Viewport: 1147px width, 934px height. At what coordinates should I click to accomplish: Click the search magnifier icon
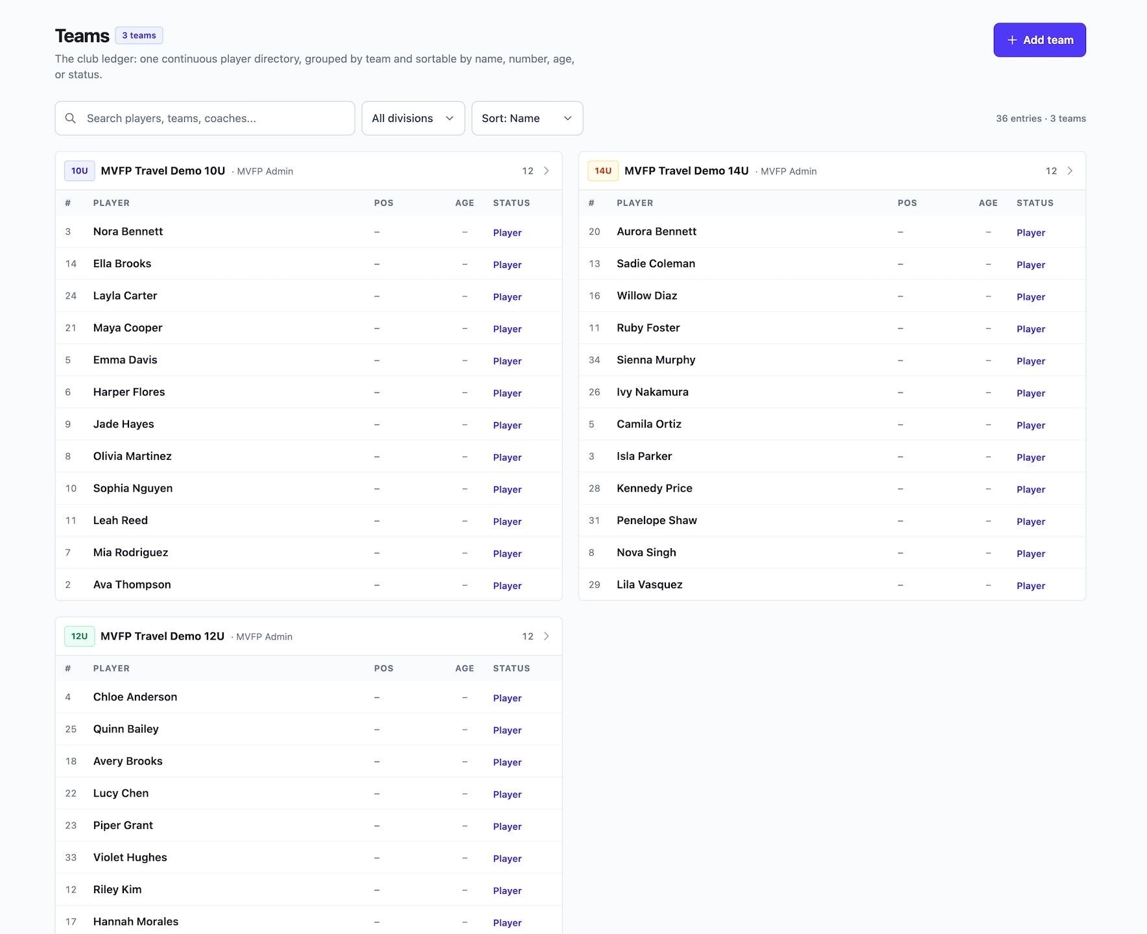click(71, 118)
